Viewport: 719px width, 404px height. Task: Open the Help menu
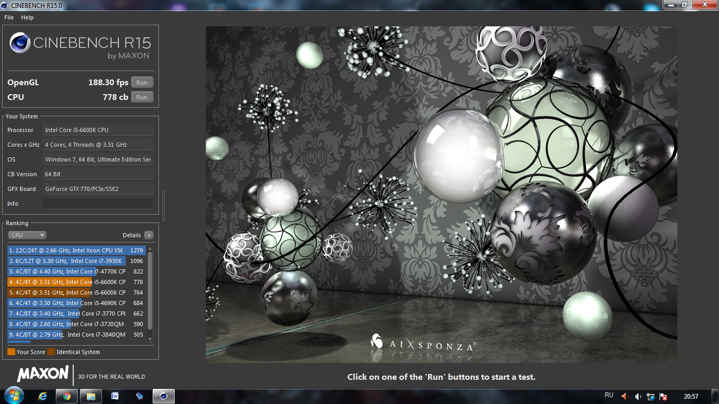click(x=27, y=17)
